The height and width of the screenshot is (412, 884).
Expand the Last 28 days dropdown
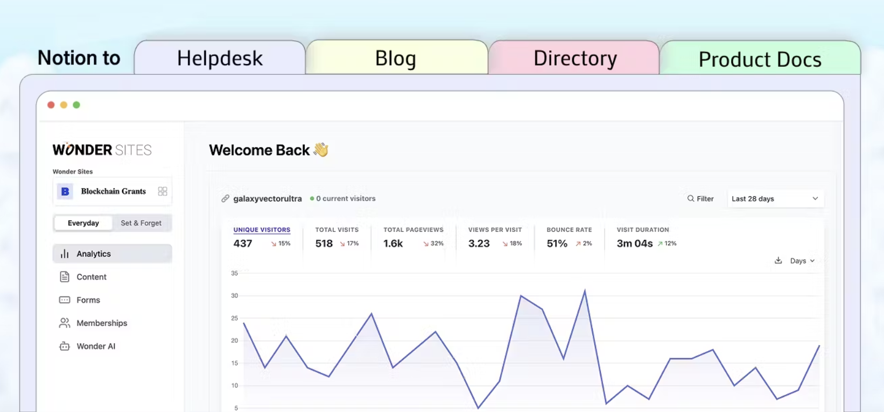point(775,198)
